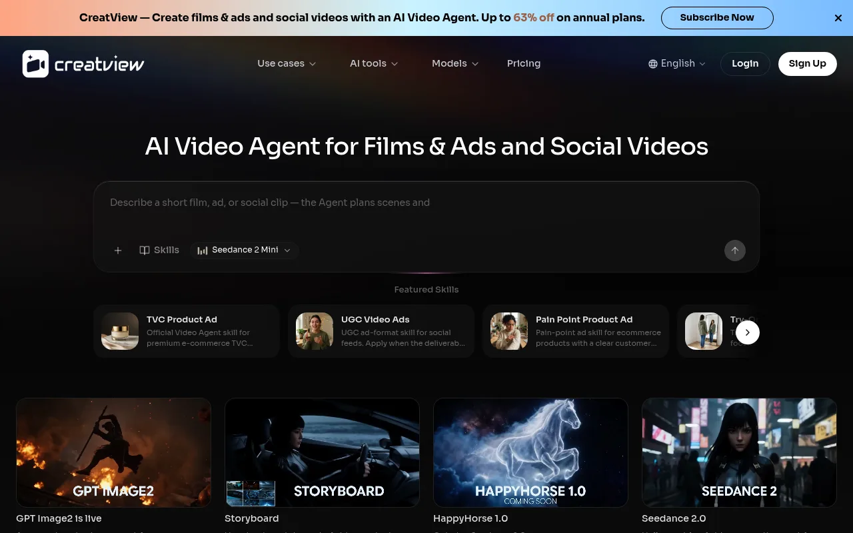
Task: Go to the Pricing page
Action: click(x=524, y=64)
